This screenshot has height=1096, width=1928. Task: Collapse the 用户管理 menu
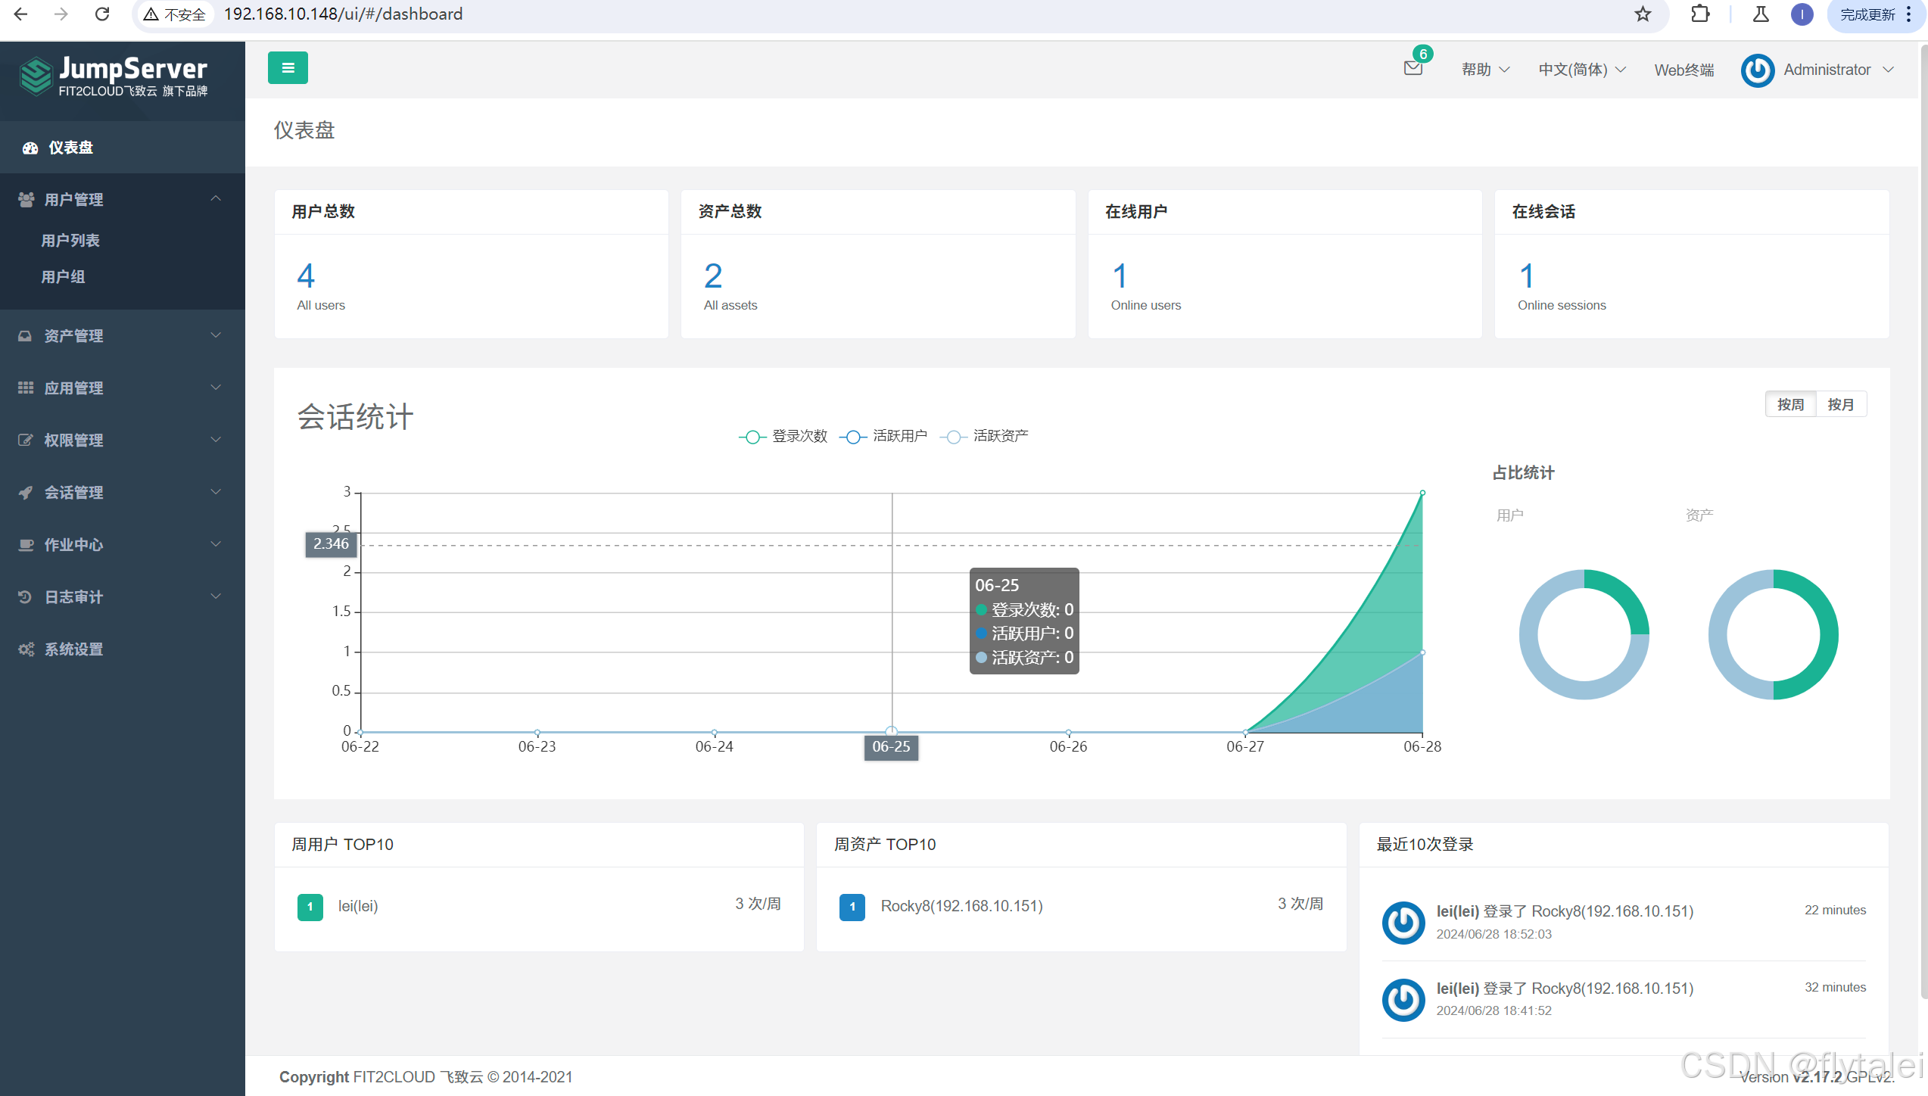click(x=123, y=199)
